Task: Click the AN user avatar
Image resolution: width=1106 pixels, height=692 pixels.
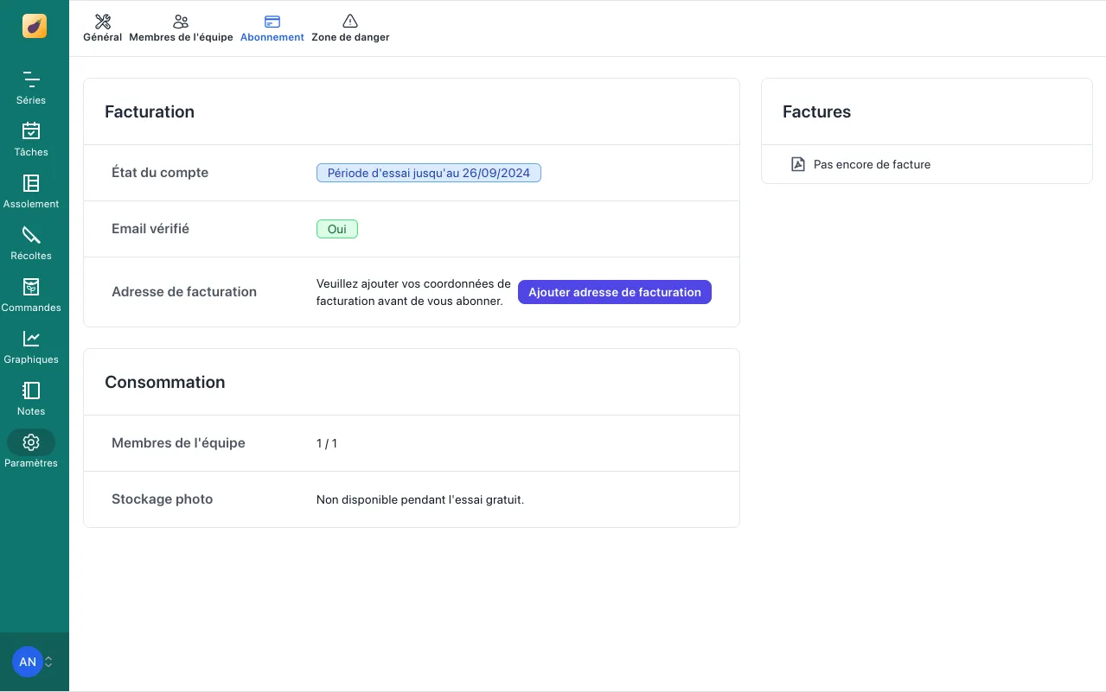Action: tap(28, 662)
